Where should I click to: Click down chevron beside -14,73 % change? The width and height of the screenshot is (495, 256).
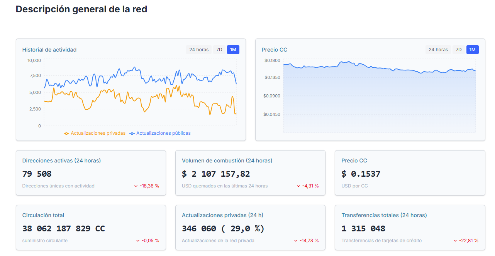[296, 241]
